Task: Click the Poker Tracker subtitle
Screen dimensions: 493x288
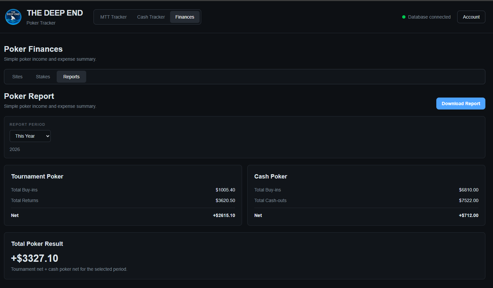Action: pyautogui.click(x=41, y=23)
